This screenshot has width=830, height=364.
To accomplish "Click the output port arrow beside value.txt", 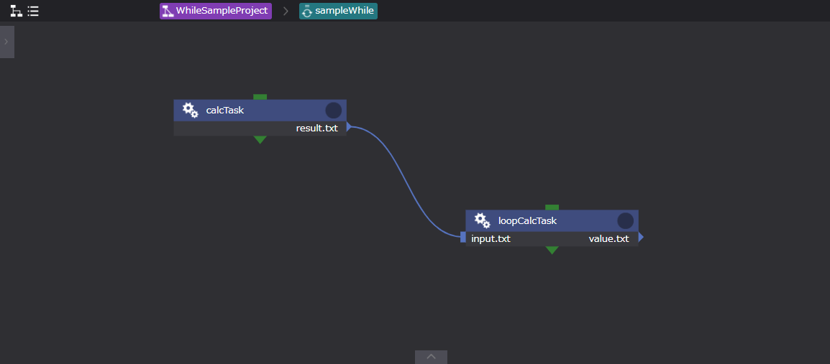I will pyautogui.click(x=640, y=238).
